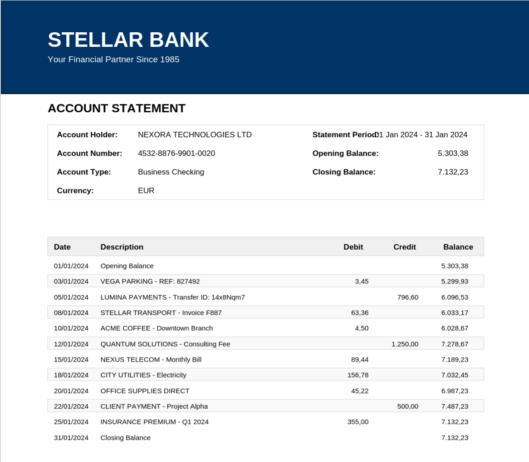
Task: Select the 796,60 credit amount
Action: point(407,297)
